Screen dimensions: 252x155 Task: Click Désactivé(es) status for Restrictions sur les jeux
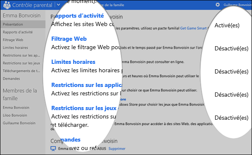pyautogui.click(x=231, y=118)
